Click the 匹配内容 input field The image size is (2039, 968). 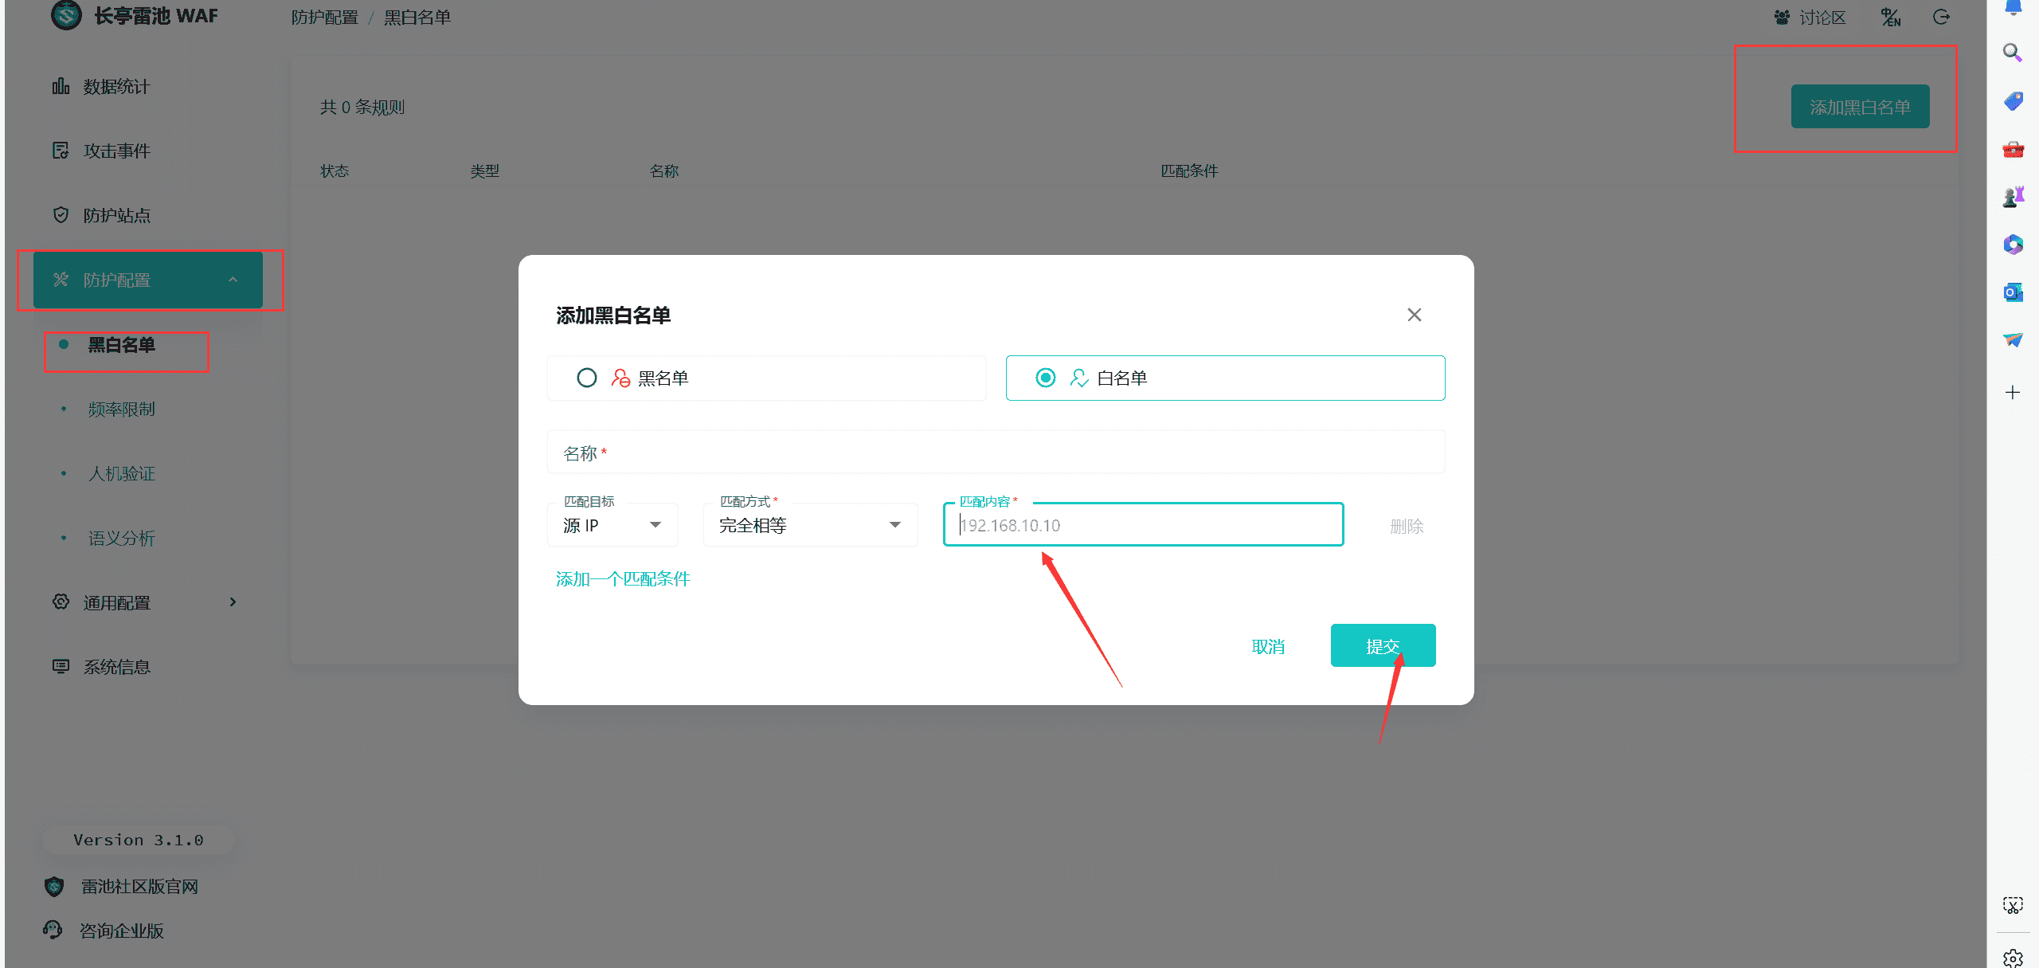[1143, 525]
